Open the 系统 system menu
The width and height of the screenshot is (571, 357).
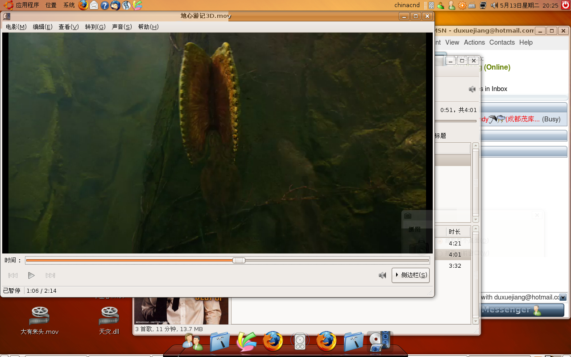(x=69, y=5)
